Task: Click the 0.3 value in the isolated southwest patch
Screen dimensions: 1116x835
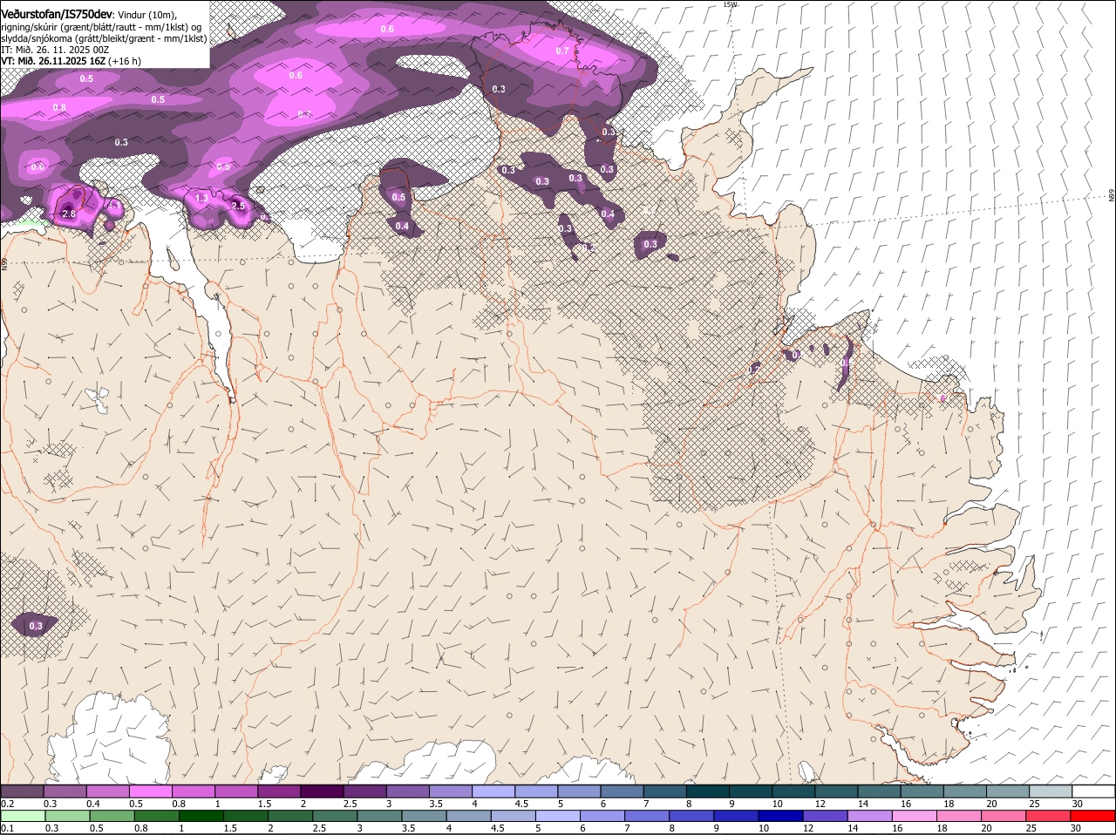Action: tap(36, 626)
